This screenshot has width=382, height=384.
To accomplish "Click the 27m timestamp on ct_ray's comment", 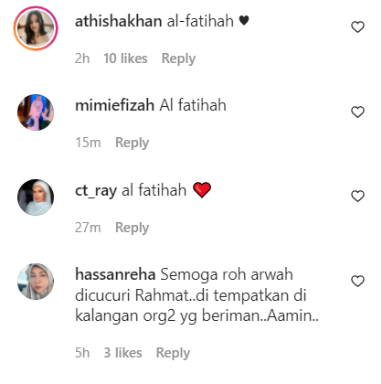I will point(88,228).
